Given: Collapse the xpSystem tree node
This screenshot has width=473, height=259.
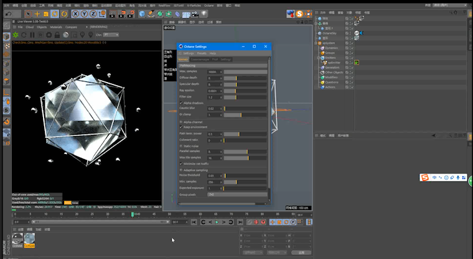Looking at the screenshot, I should coord(316,43).
